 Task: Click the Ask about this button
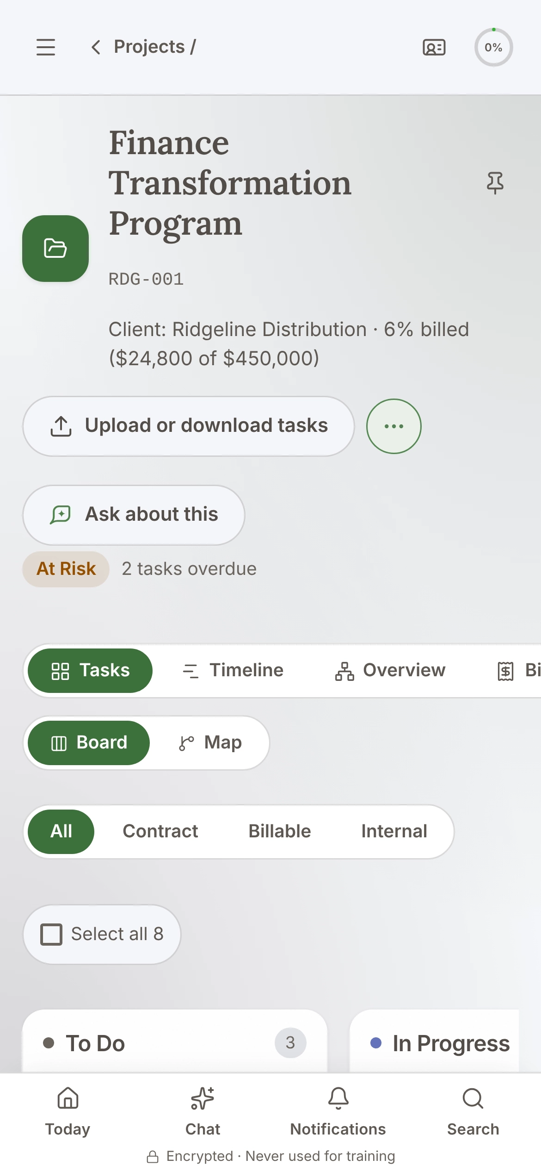[134, 515]
